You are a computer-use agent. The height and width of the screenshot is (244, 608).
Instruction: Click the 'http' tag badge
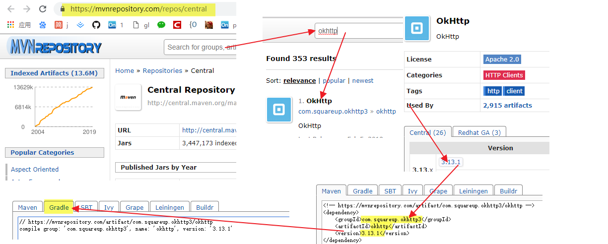click(x=493, y=91)
